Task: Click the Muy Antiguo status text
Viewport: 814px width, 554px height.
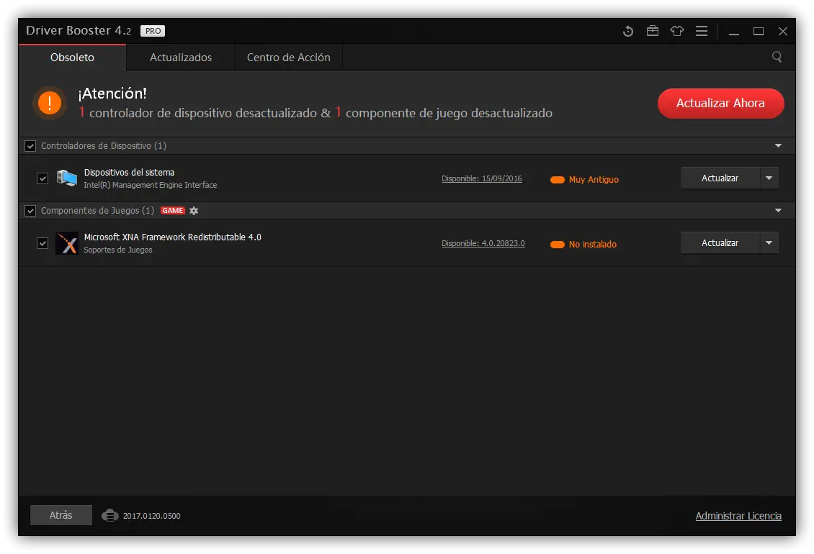Action: point(594,179)
